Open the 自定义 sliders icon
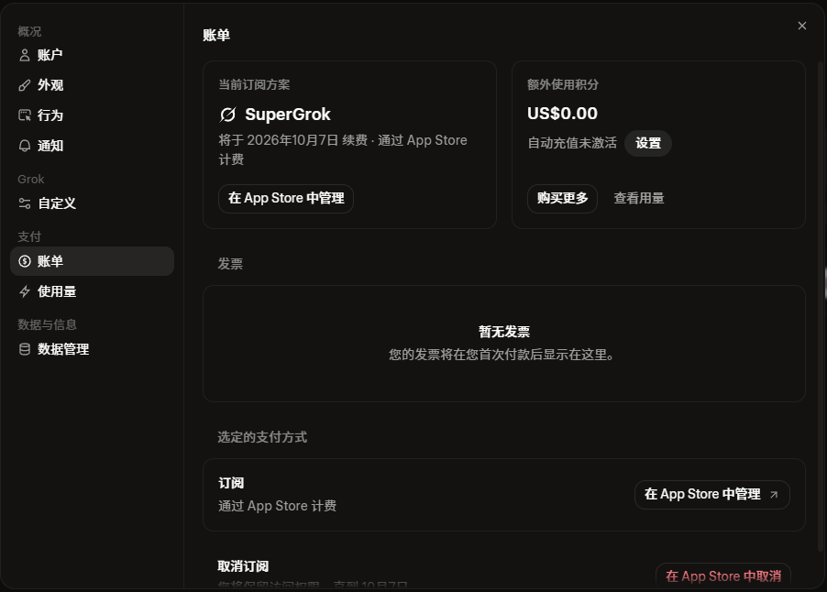Viewport: 827px width, 592px height. click(x=24, y=203)
